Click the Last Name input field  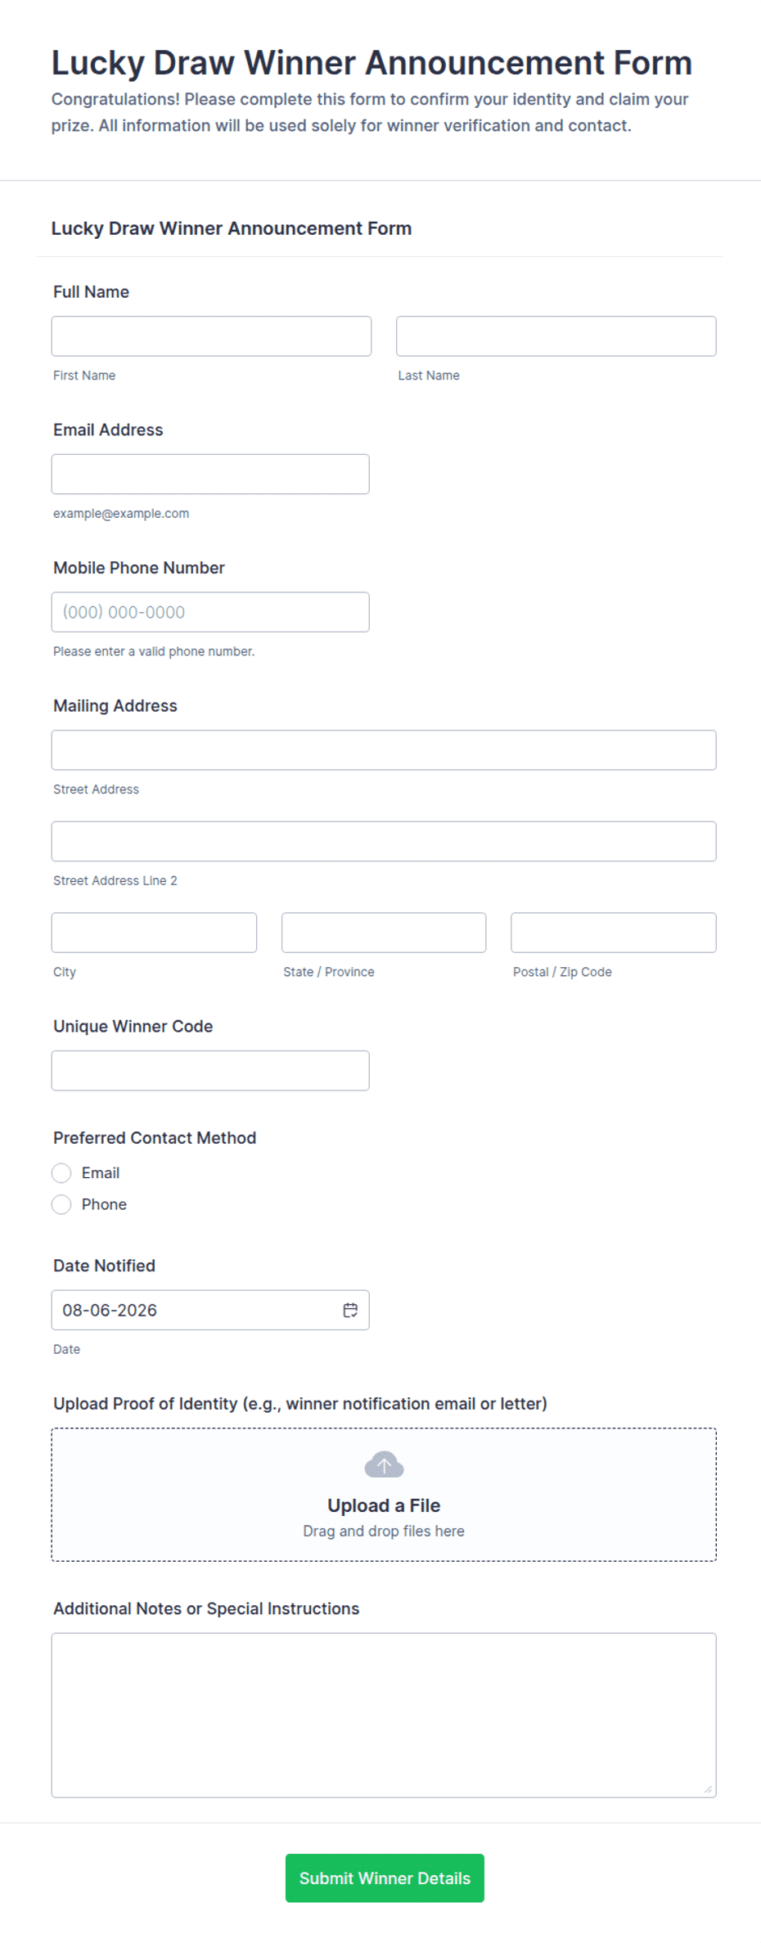556,336
